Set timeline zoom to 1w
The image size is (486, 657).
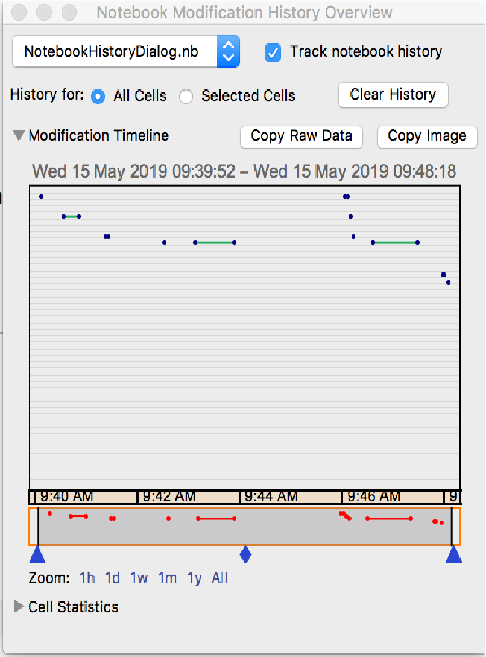pyautogui.click(x=139, y=578)
